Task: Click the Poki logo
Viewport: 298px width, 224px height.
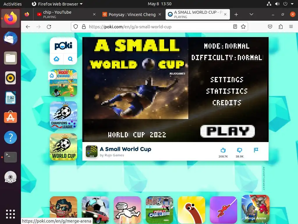Action: (63, 46)
